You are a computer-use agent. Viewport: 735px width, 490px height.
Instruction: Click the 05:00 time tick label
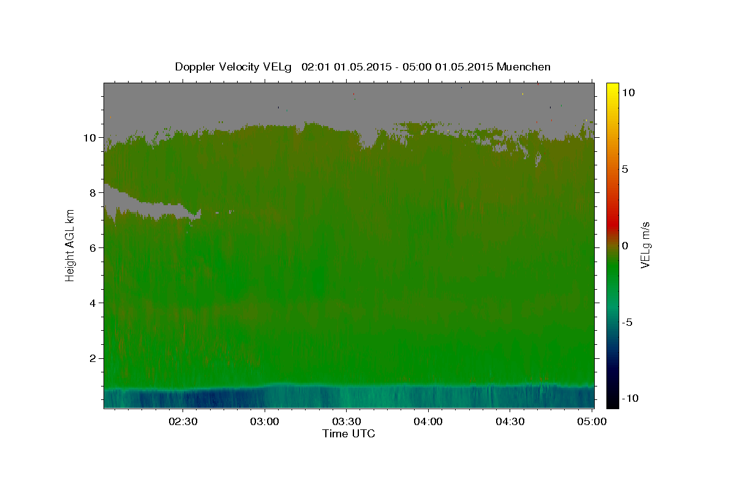coord(591,422)
